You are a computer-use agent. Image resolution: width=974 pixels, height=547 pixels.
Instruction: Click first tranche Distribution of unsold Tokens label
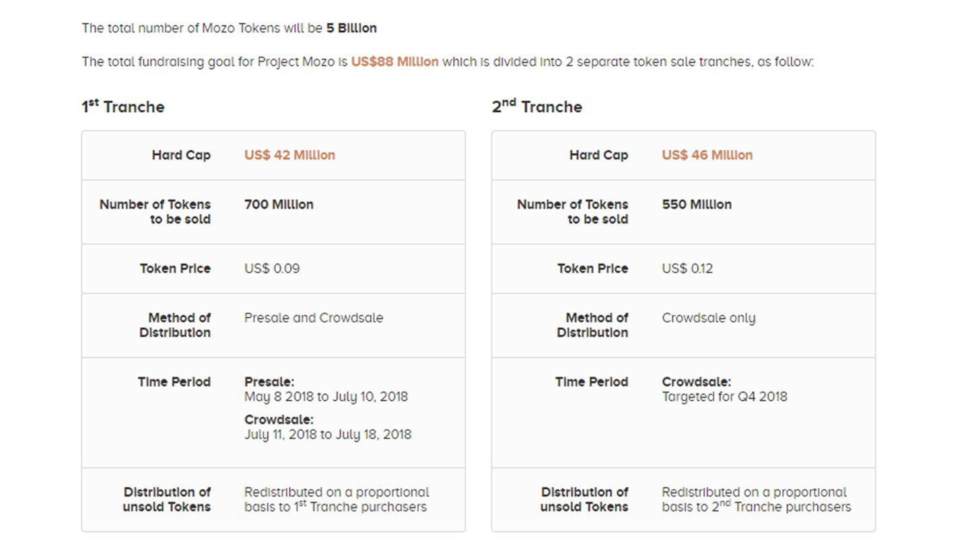167,499
